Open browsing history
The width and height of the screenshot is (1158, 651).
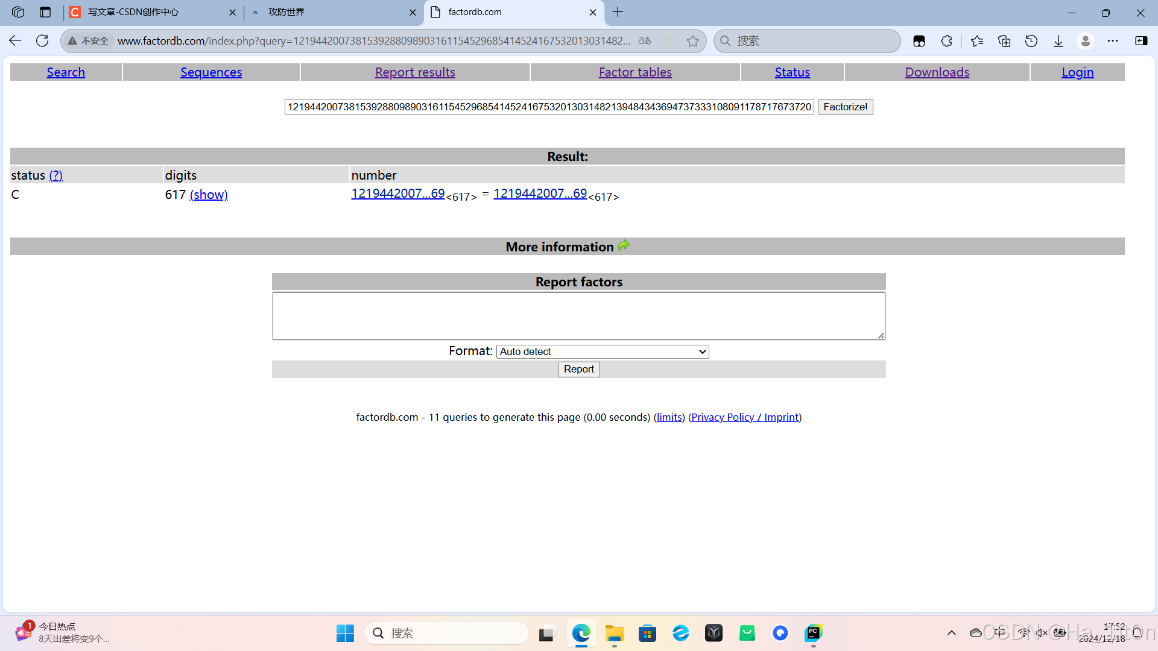pos(1031,41)
